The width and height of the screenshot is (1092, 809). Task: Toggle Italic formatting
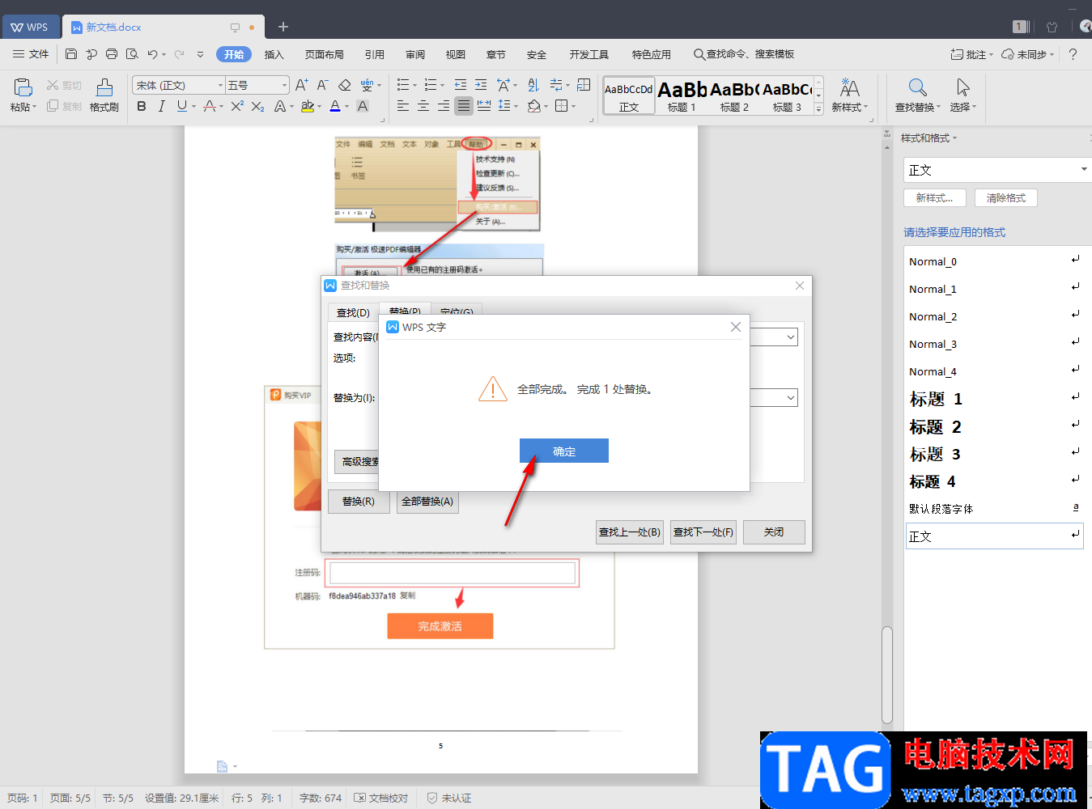click(x=162, y=106)
